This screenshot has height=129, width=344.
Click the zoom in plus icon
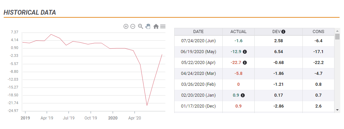coord(126,27)
